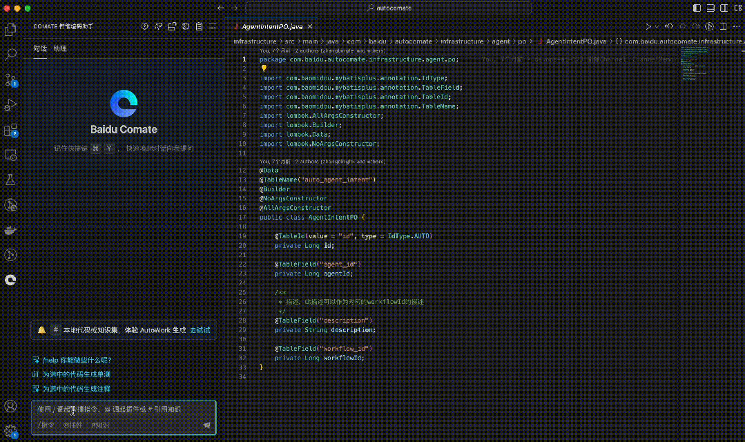
Task: Open Comate settings gear in panel header
Action: coord(185,27)
